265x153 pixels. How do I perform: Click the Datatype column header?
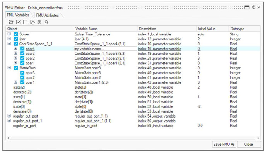coord(244,29)
